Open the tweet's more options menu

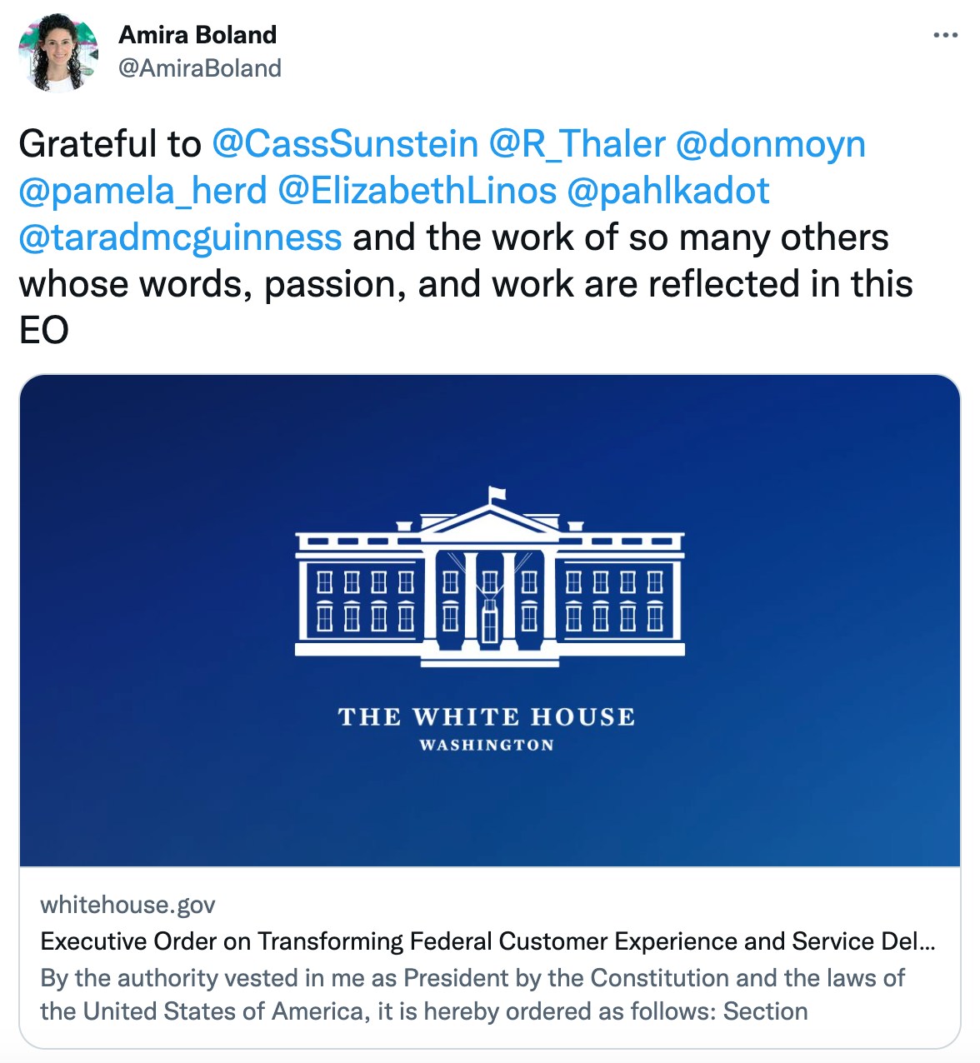946,35
